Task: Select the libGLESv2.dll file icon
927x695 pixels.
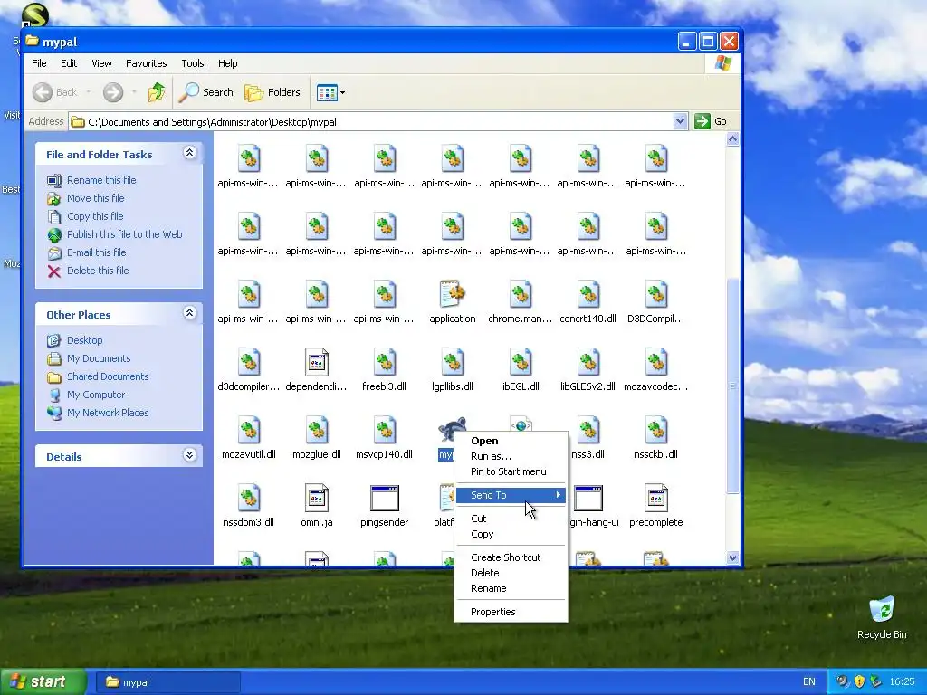Action: pyautogui.click(x=588, y=362)
